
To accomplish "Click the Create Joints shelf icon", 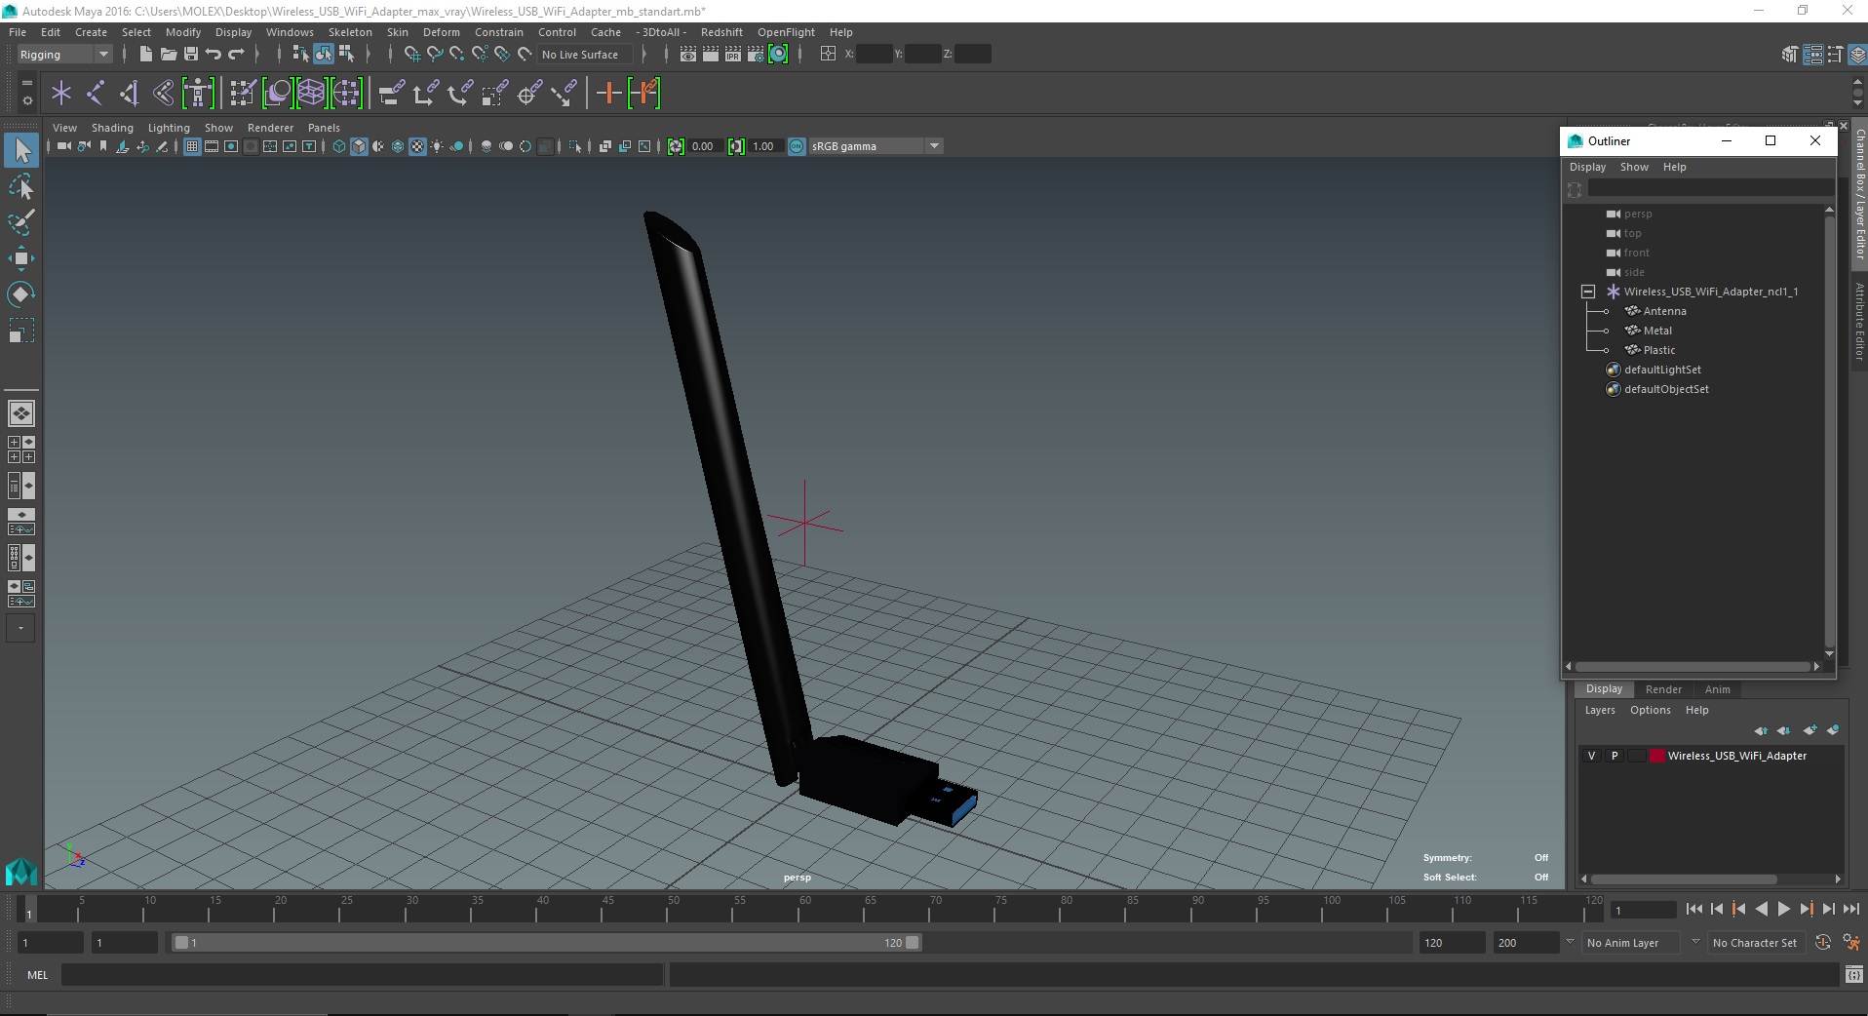I will pyautogui.click(x=96, y=94).
